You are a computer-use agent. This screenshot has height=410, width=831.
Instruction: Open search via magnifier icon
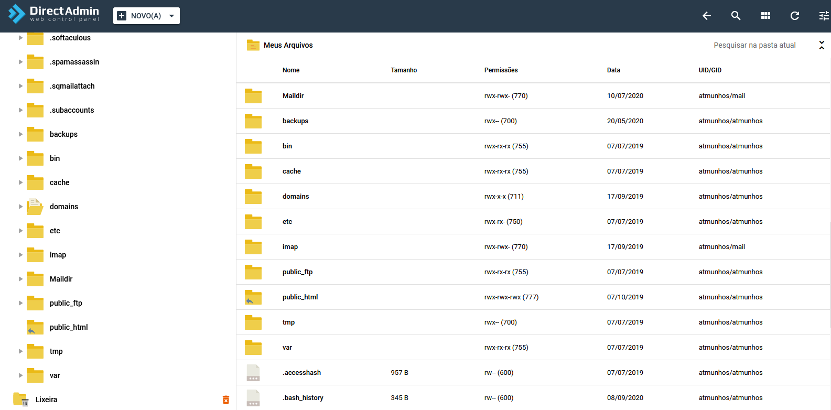point(736,16)
